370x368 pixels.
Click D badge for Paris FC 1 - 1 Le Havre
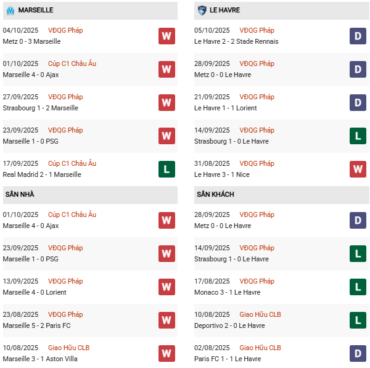pyautogui.click(x=358, y=353)
